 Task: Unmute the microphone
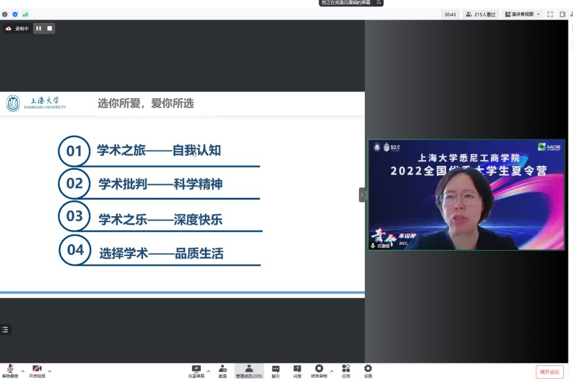click(x=10, y=369)
